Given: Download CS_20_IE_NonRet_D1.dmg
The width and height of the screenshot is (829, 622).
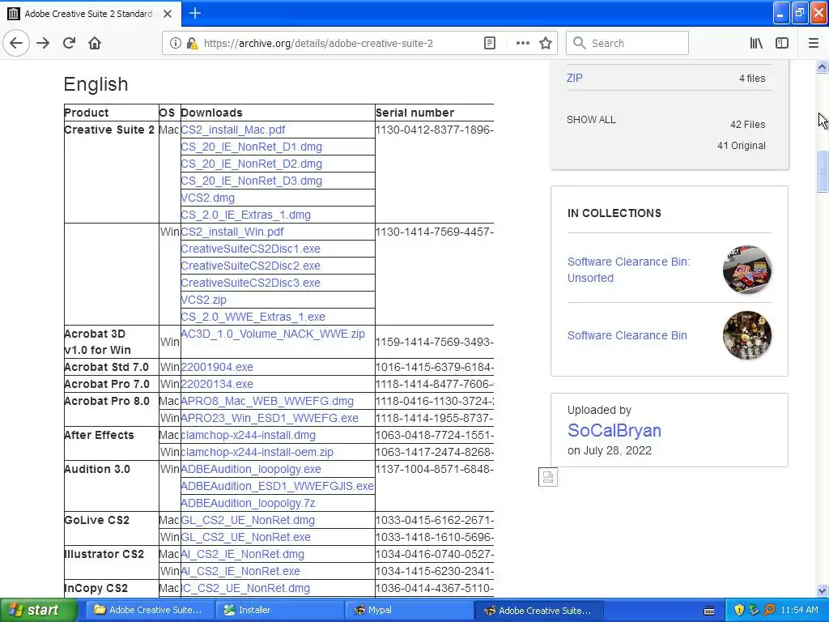Looking at the screenshot, I should coord(251,147).
